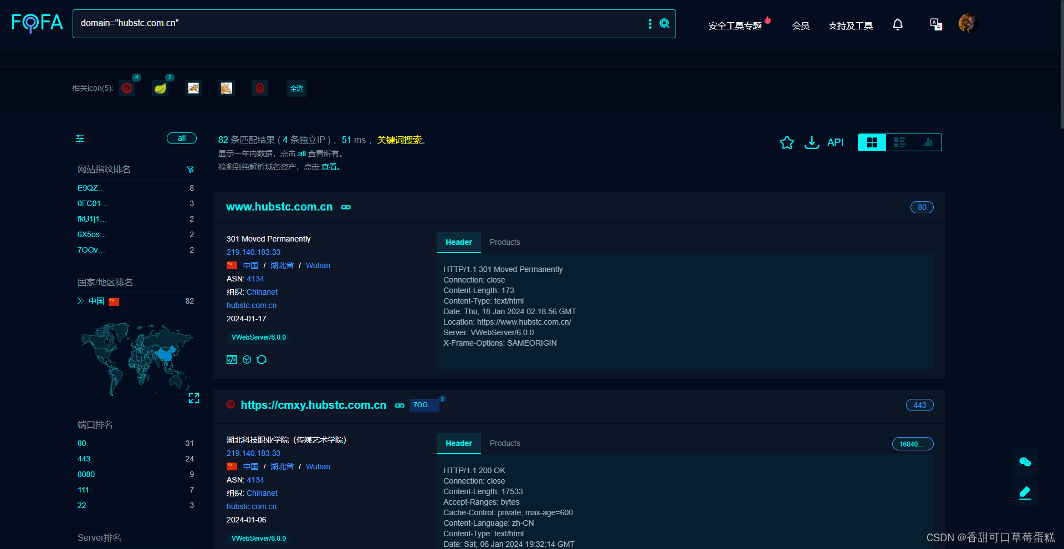
Task: Open the filter settings sliders icon
Action: [x=80, y=138]
